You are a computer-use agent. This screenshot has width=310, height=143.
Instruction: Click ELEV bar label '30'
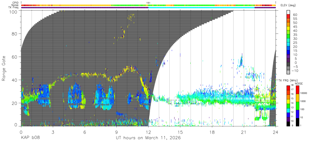[295, 39]
